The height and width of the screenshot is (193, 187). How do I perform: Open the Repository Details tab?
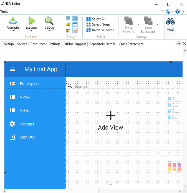click(x=102, y=44)
